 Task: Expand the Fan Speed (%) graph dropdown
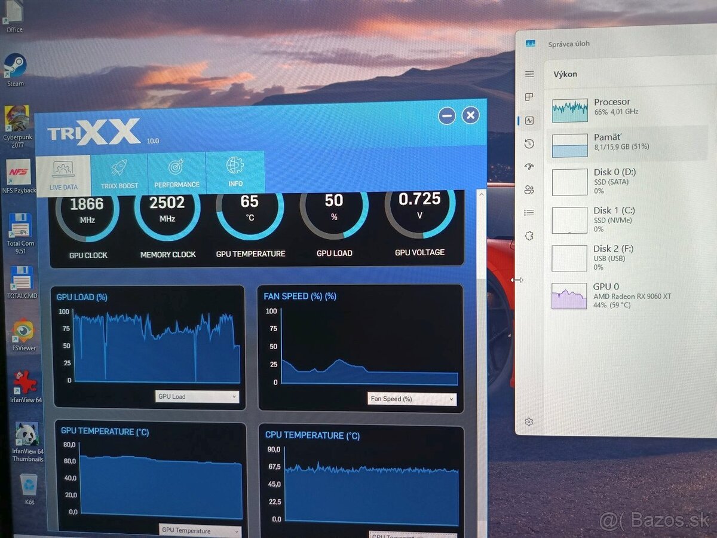pos(412,399)
